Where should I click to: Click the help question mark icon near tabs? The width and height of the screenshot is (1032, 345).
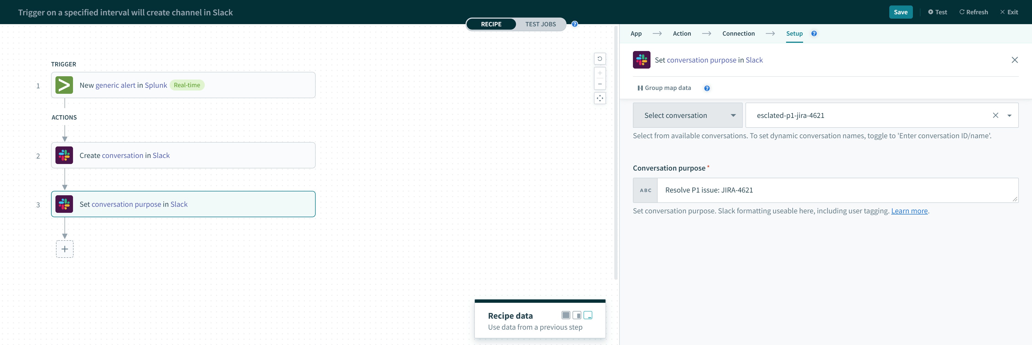[574, 23]
